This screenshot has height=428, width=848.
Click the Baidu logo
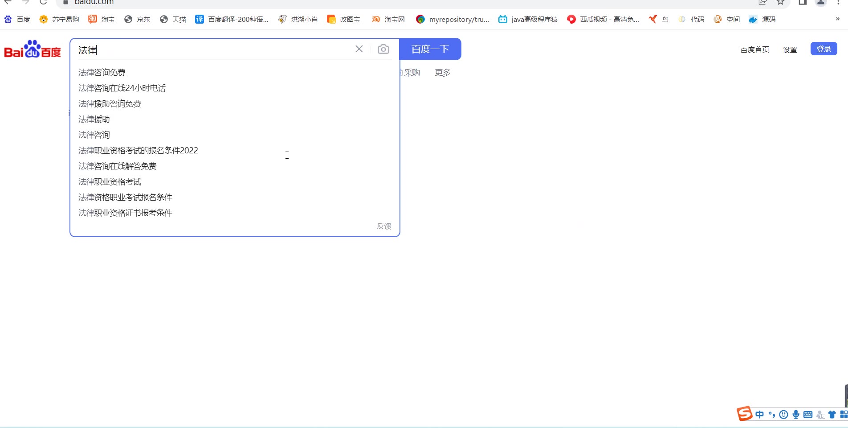click(x=33, y=49)
